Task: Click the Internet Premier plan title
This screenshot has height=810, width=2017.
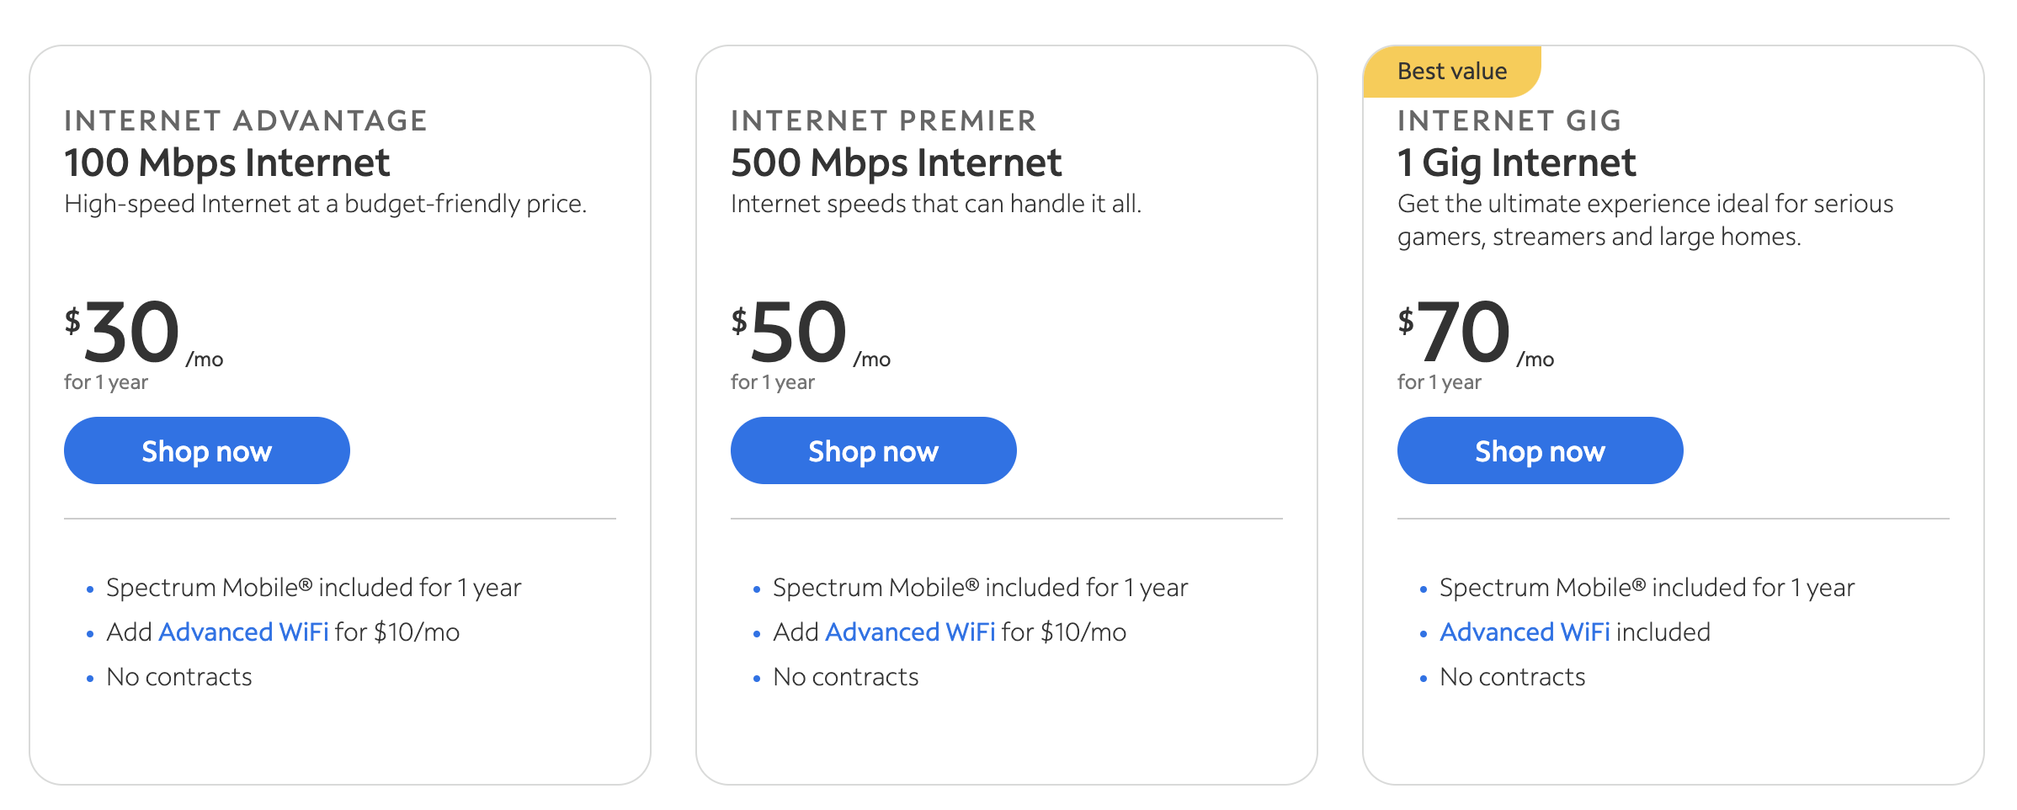Action: [884, 120]
